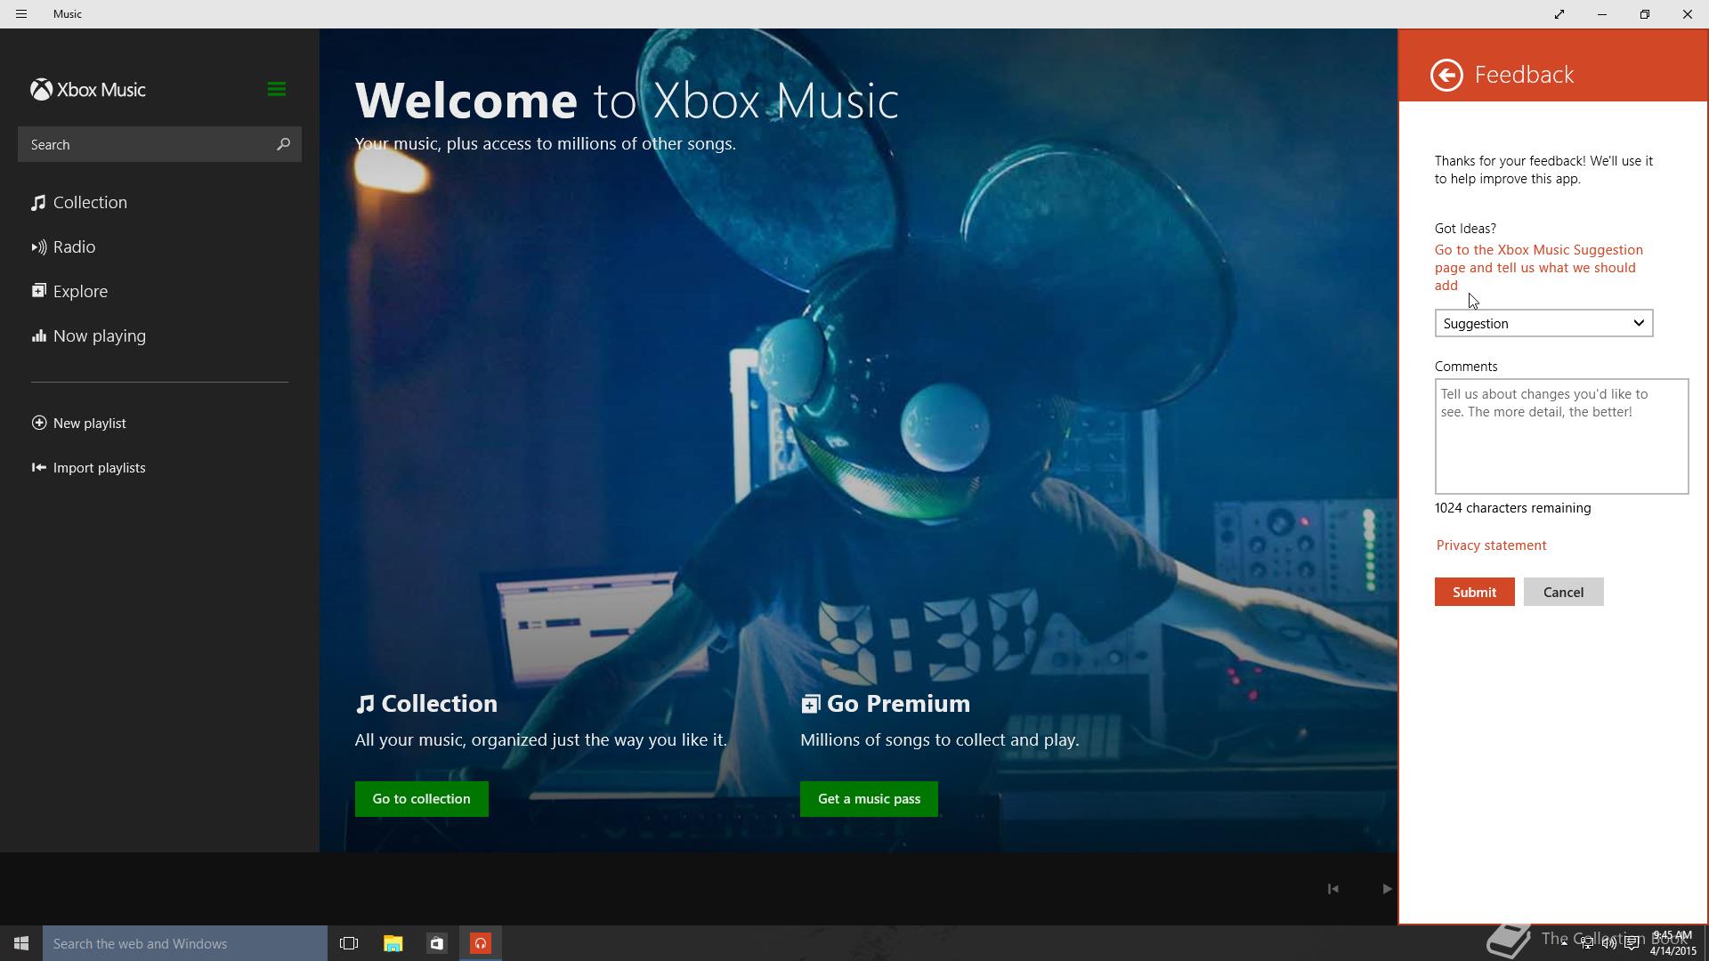The width and height of the screenshot is (1709, 961).
Task: Collapse sidebar with green hamburger icon
Action: tap(276, 89)
